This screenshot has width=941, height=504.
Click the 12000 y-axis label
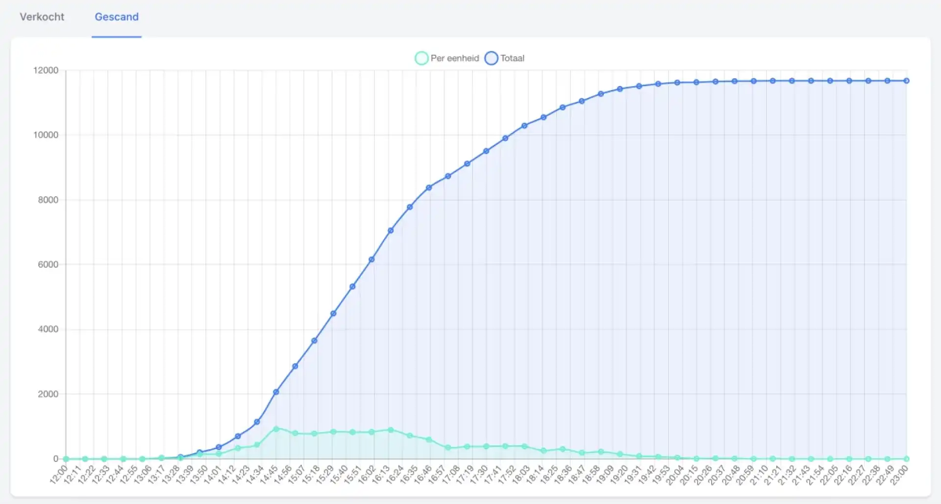pos(46,70)
